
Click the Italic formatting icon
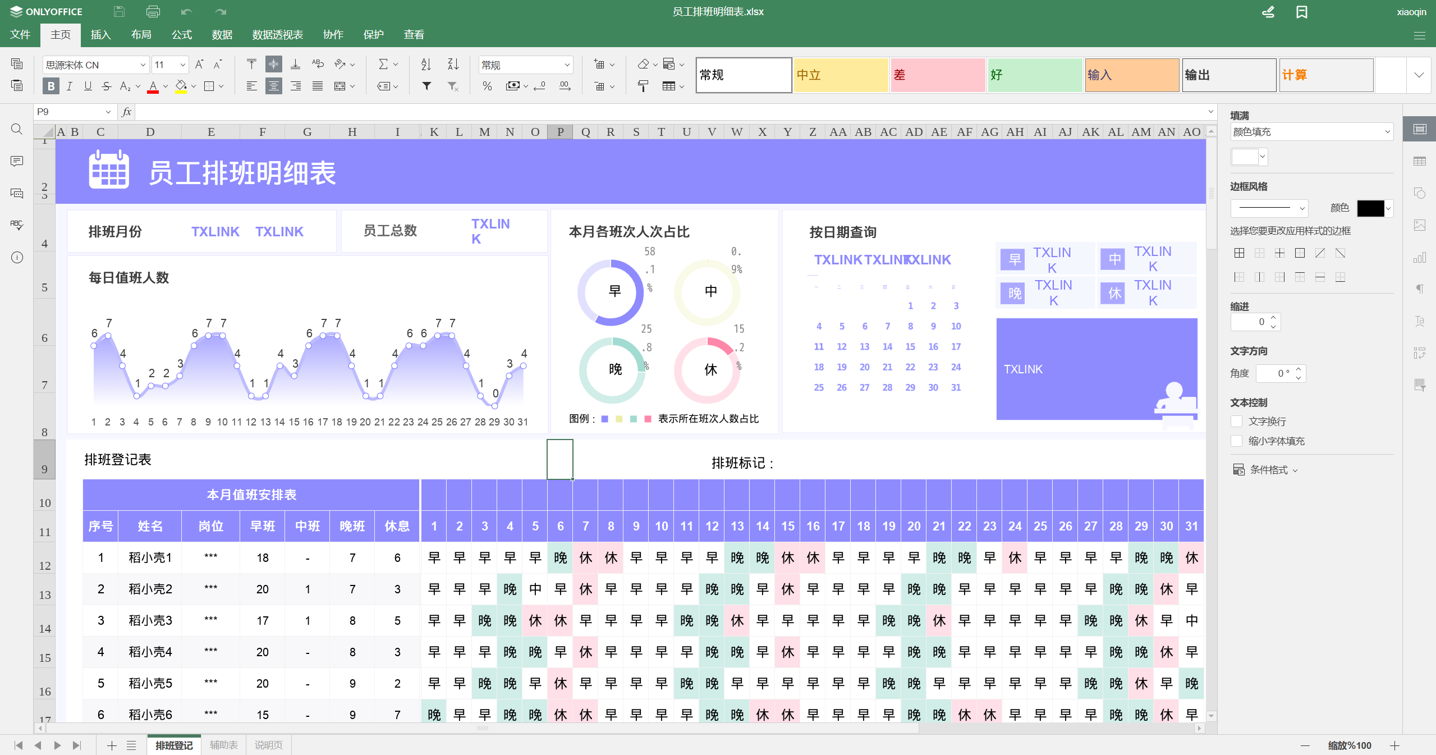(x=69, y=86)
